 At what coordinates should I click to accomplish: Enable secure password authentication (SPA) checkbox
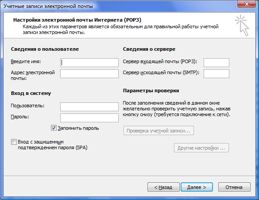coord(14,142)
